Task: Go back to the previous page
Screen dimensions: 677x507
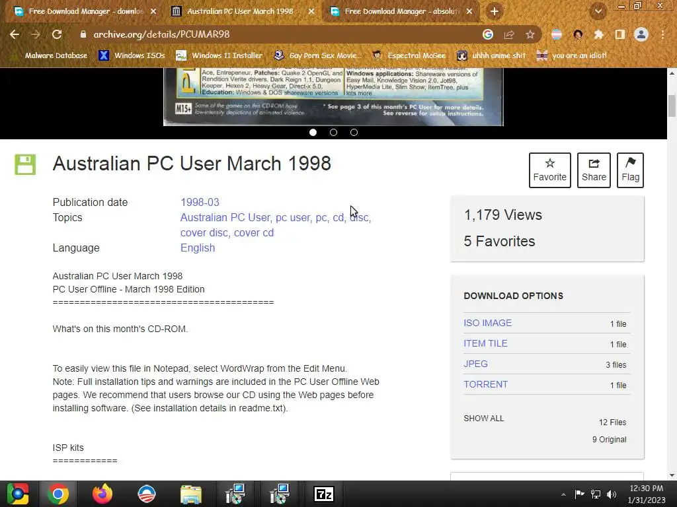Action: (x=15, y=34)
